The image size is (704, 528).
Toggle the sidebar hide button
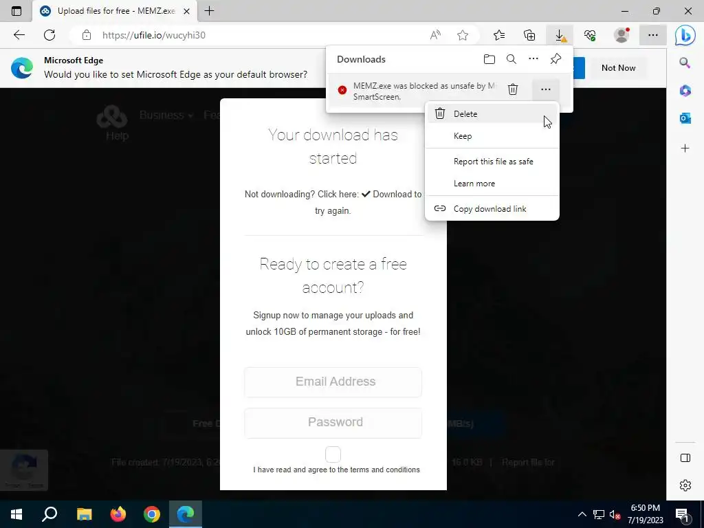tap(685, 458)
